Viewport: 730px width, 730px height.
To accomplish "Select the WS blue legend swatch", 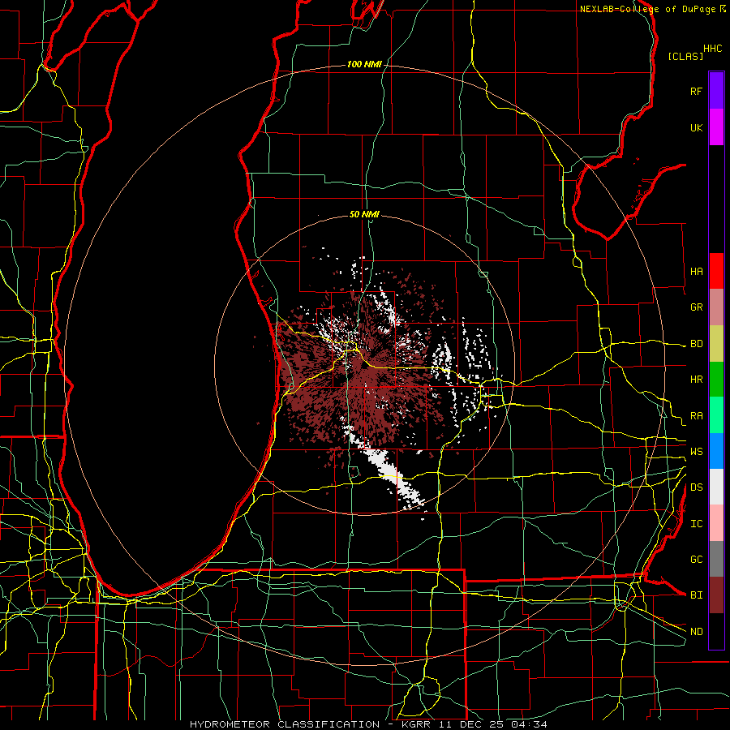I will point(716,451).
